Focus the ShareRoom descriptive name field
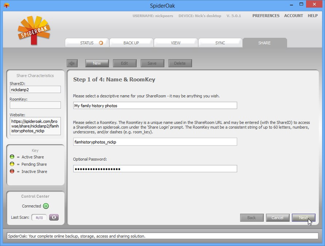 pos(155,105)
